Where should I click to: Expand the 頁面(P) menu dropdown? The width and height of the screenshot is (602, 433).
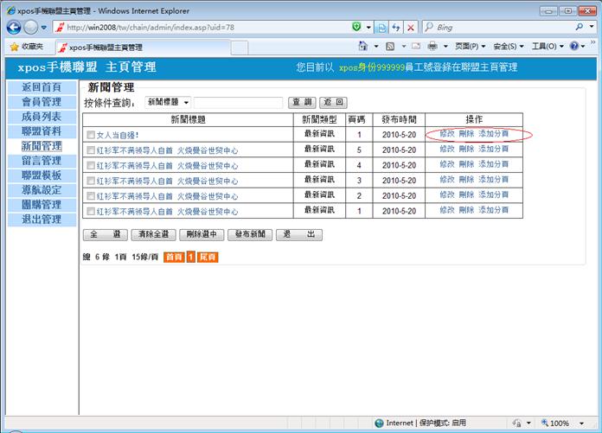pos(472,47)
